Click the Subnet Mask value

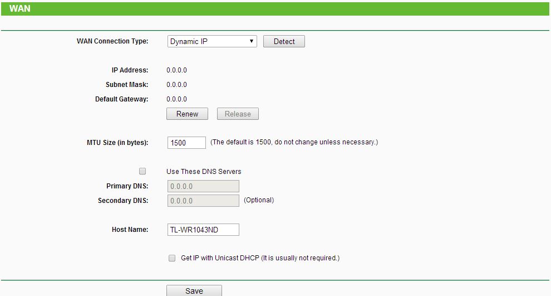pyautogui.click(x=176, y=85)
